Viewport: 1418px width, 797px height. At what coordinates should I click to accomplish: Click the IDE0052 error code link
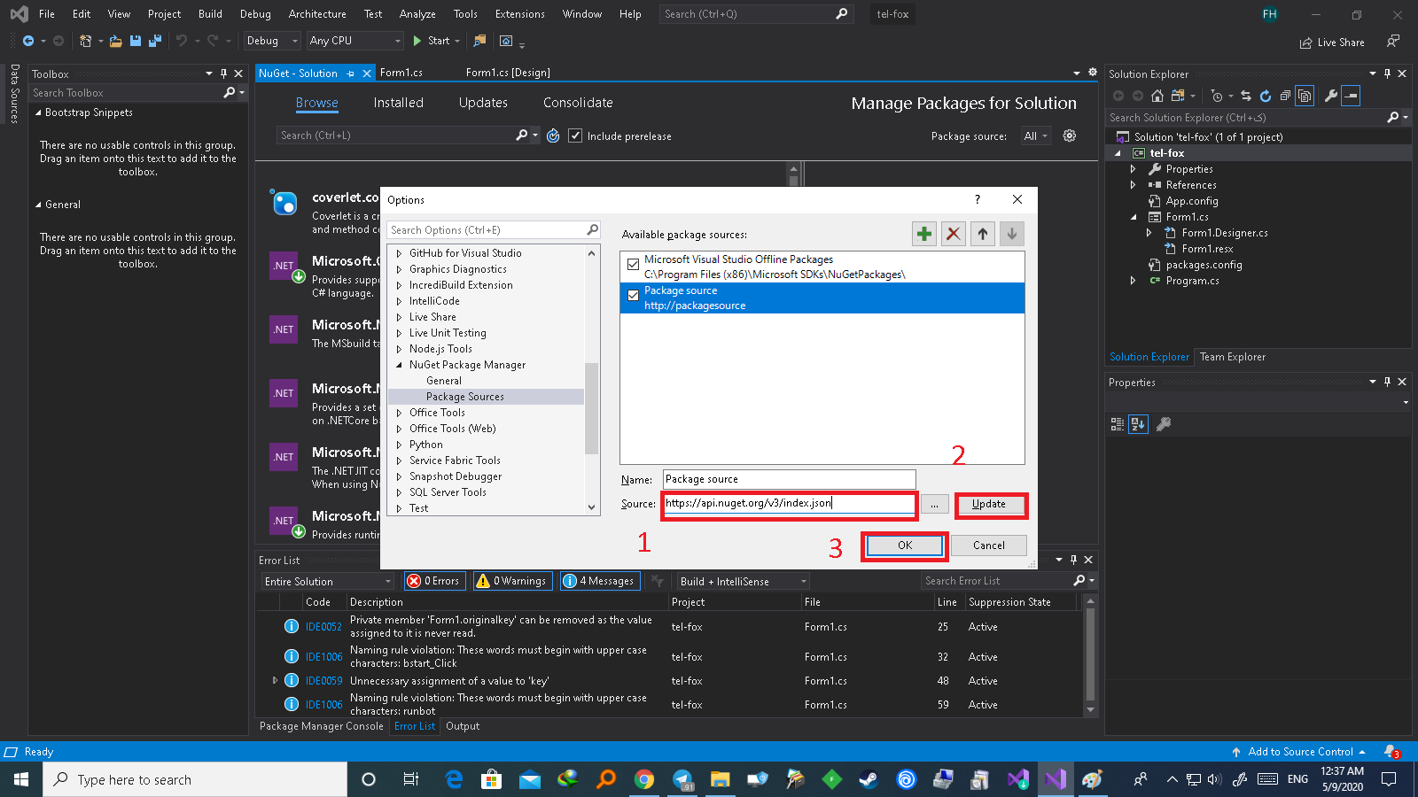(323, 627)
